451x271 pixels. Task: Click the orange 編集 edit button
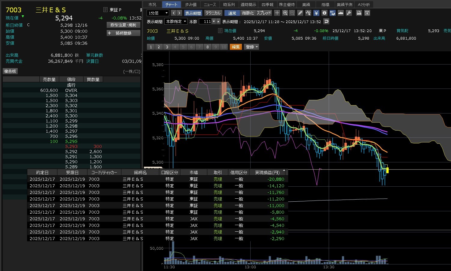click(236, 47)
